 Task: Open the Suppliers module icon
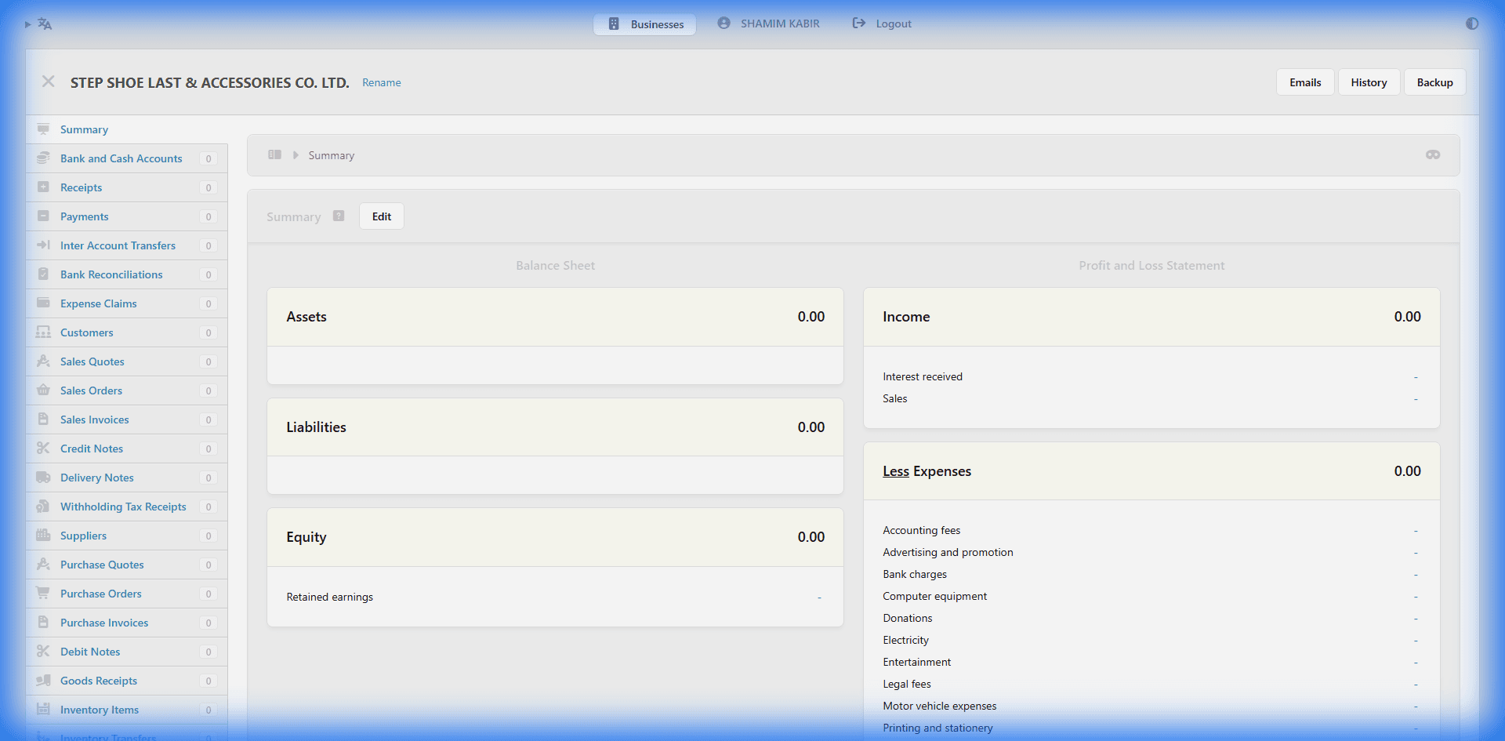(43, 536)
